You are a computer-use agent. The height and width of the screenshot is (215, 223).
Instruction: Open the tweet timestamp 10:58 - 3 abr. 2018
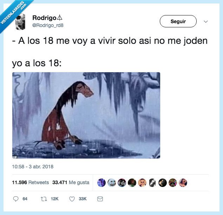[x=33, y=167]
